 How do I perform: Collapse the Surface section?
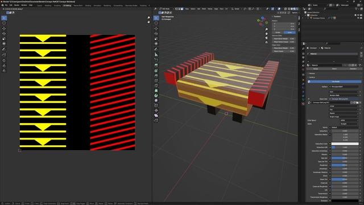pyautogui.click(x=312, y=77)
